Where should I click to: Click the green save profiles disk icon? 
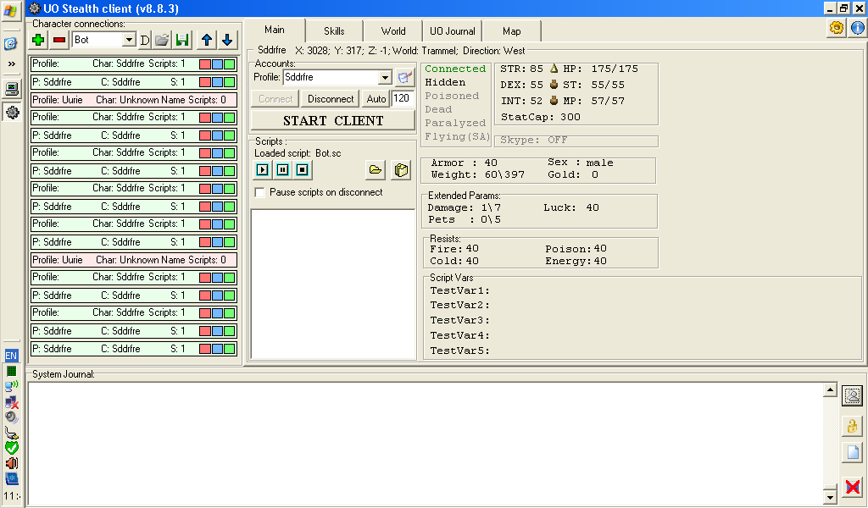click(181, 40)
